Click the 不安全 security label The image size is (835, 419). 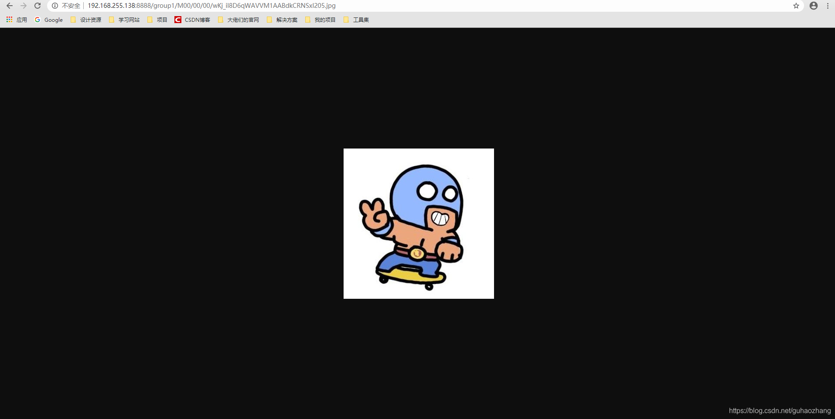coord(71,6)
